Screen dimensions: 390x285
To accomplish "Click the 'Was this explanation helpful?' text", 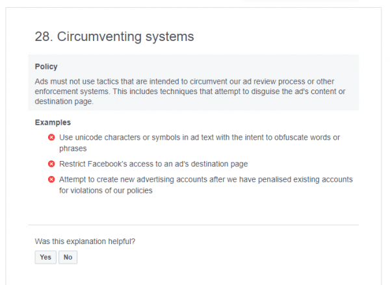I will coord(85,242).
